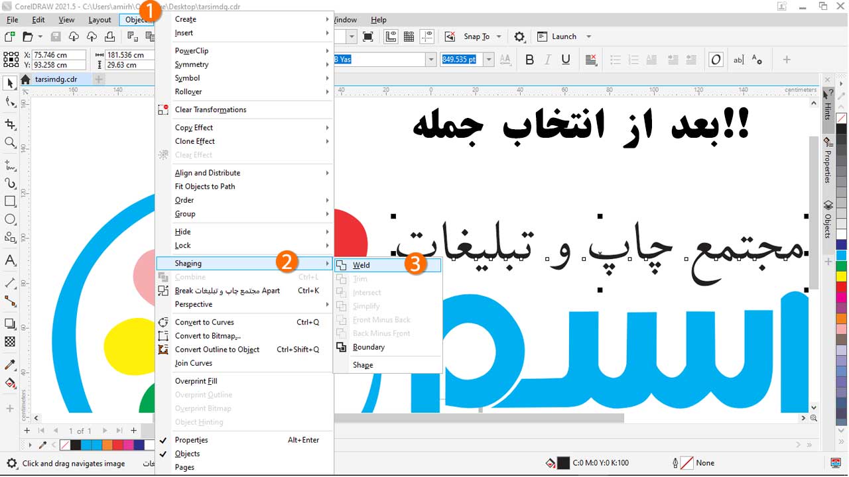849x477 pixels.
Task: Pick the yellow swatch in color palette
Action: pyautogui.click(x=841, y=276)
